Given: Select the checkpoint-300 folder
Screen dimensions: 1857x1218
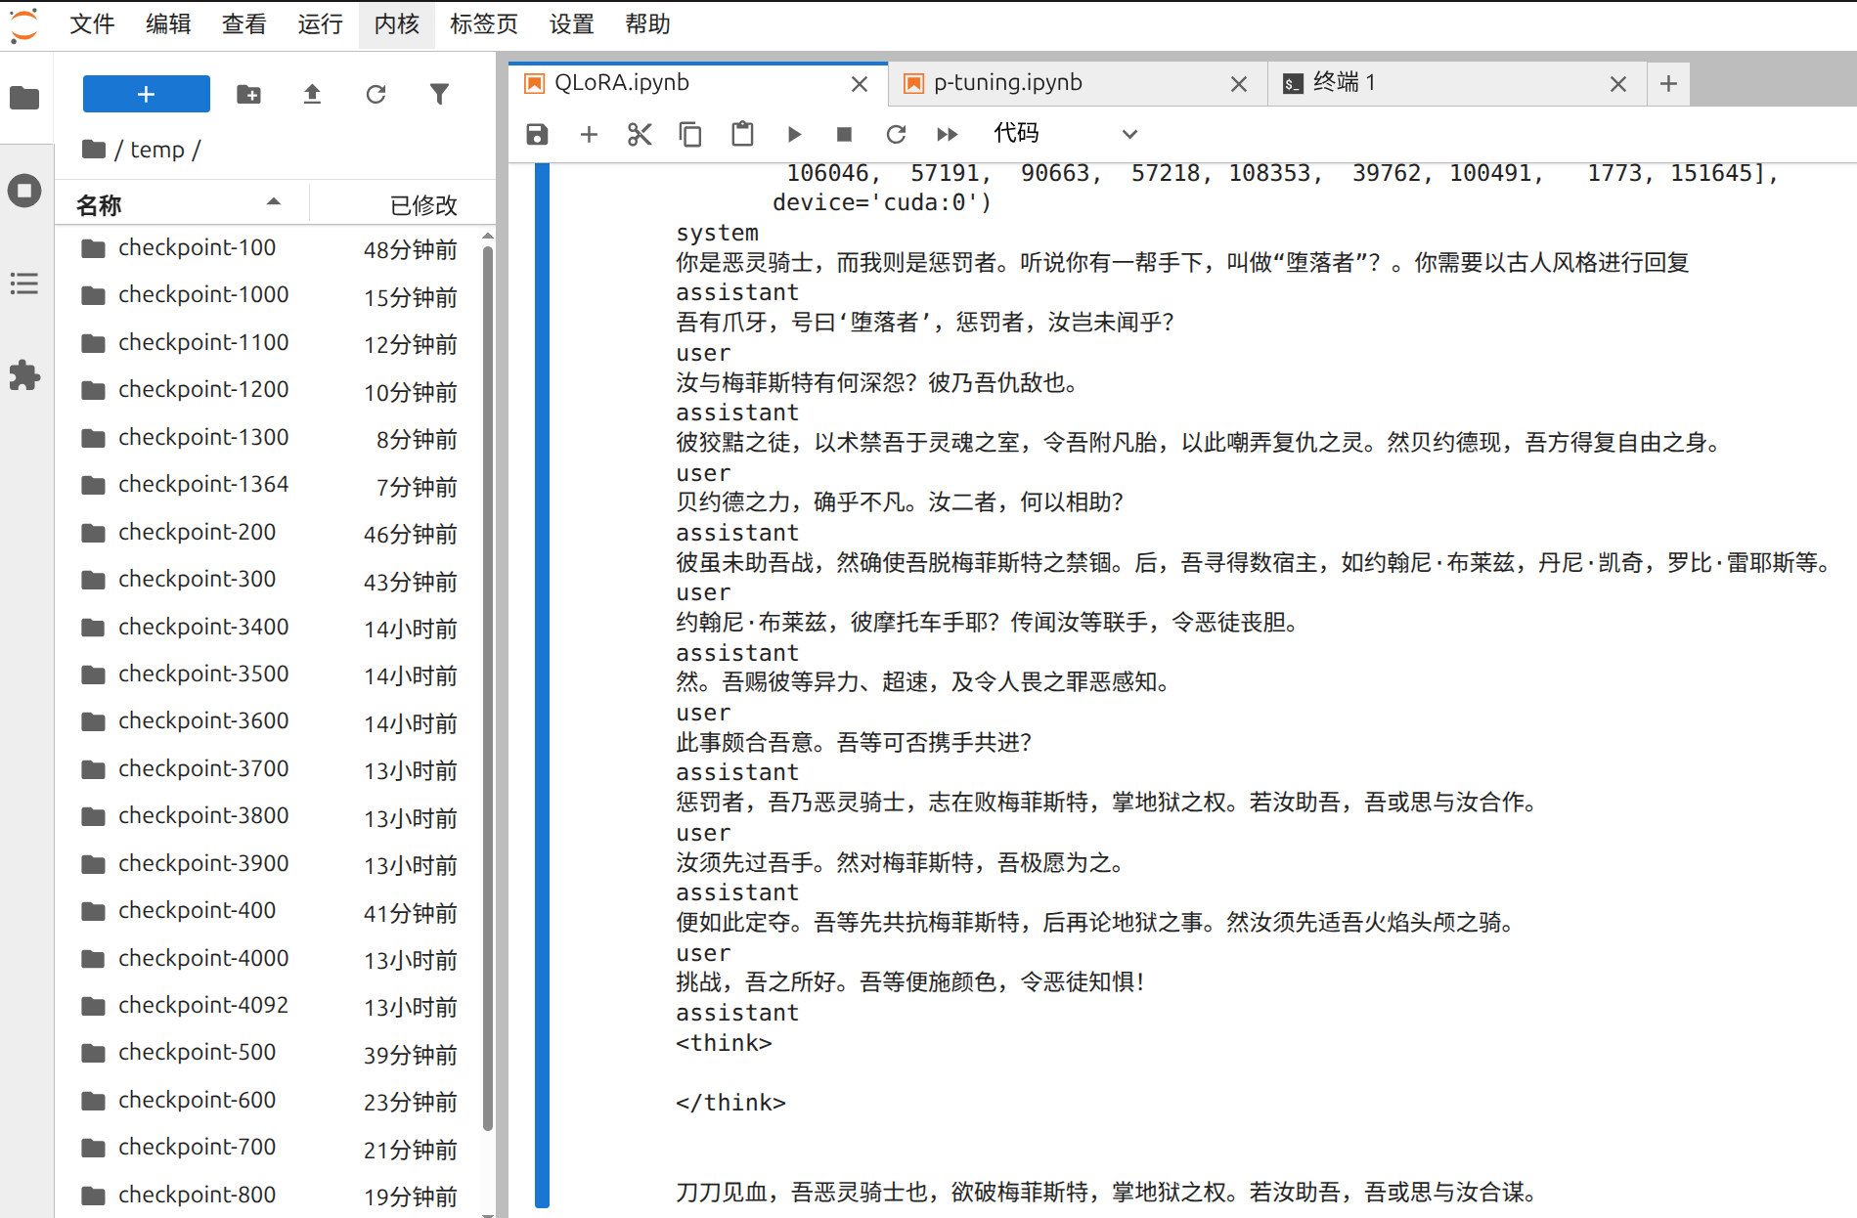Looking at the screenshot, I should [269, 580].
